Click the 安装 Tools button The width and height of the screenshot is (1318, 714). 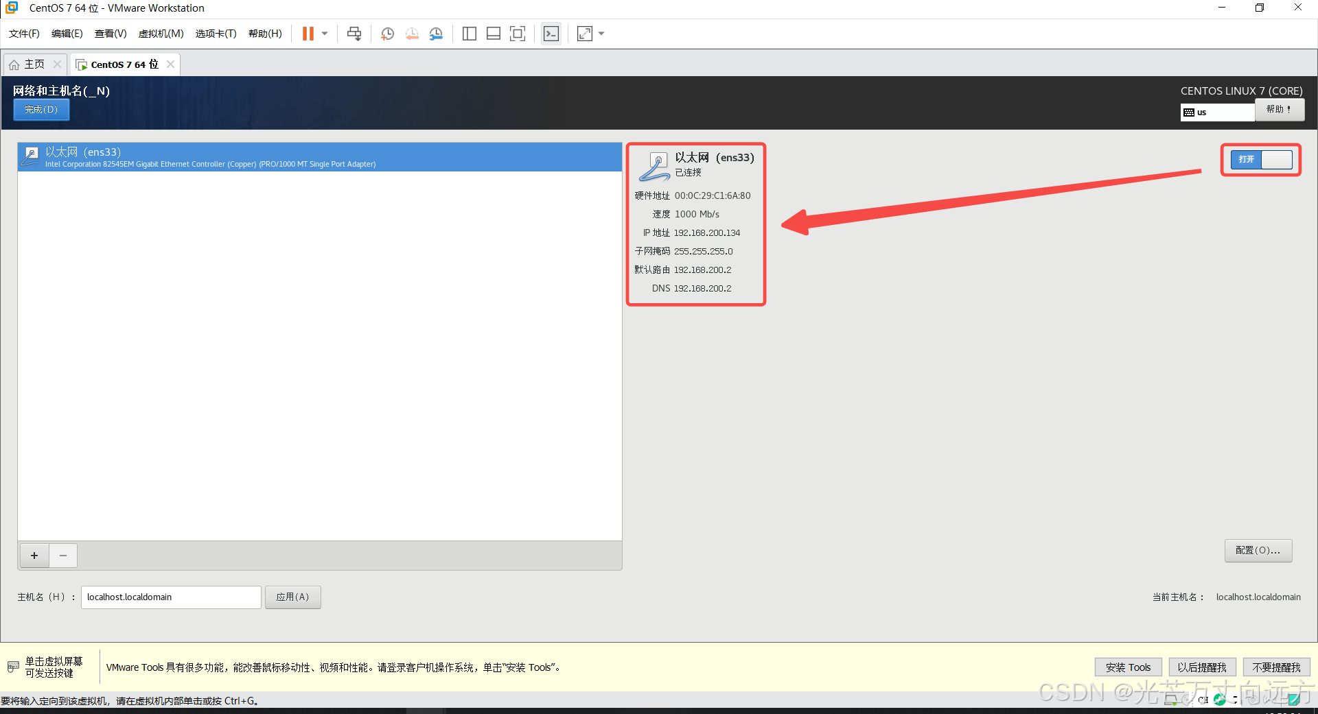point(1128,667)
